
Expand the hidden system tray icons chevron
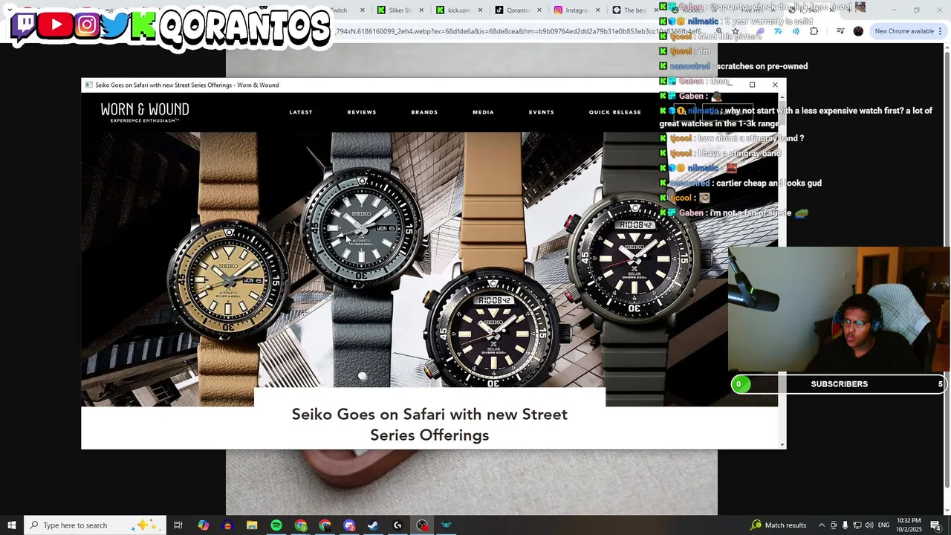pyautogui.click(x=822, y=525)
